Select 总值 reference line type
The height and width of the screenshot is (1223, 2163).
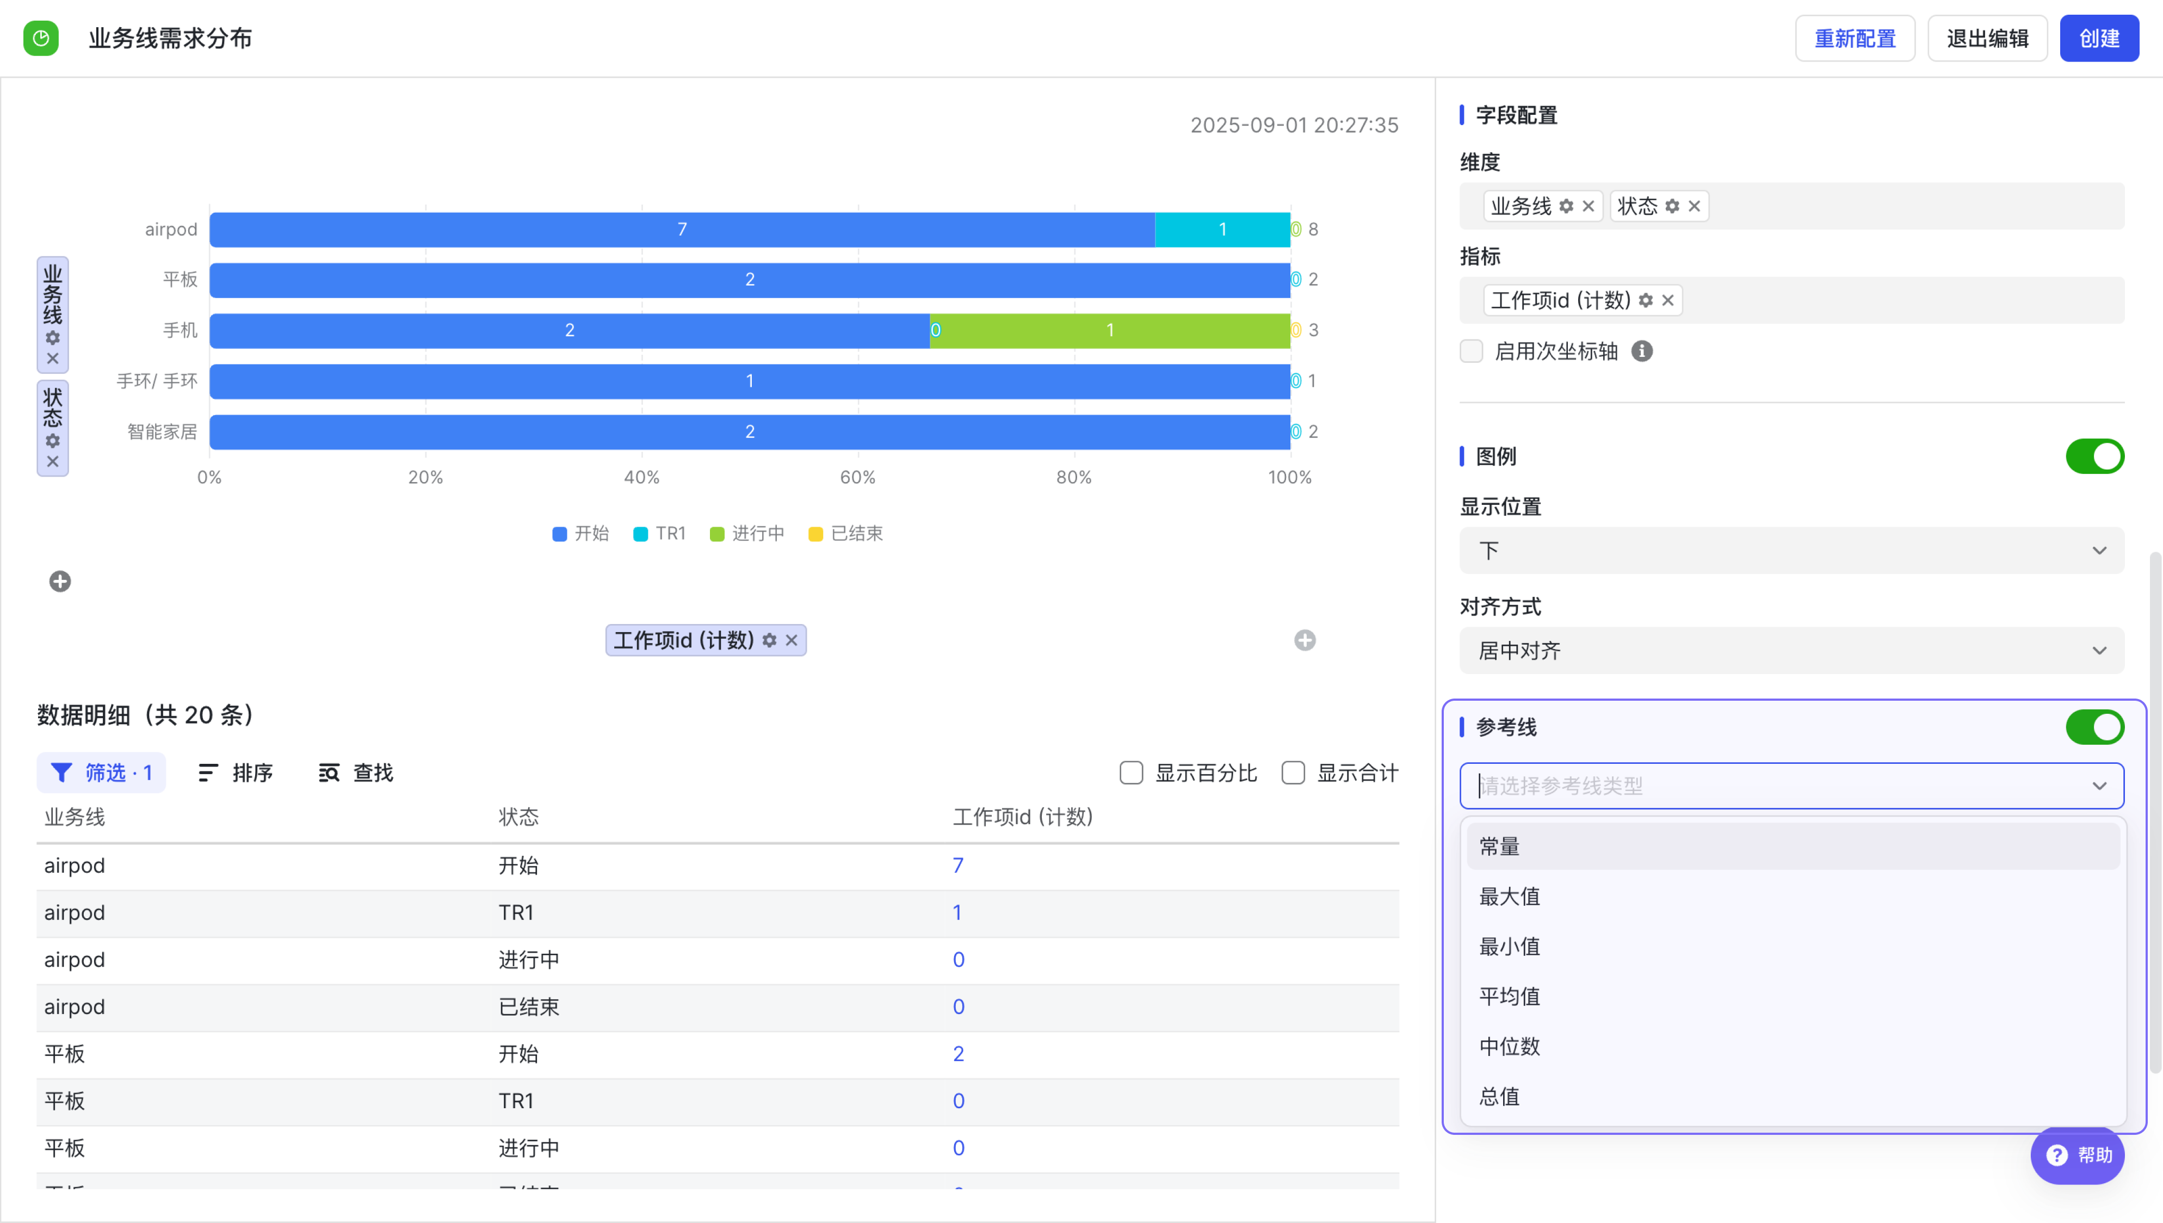[1794, 1096]
